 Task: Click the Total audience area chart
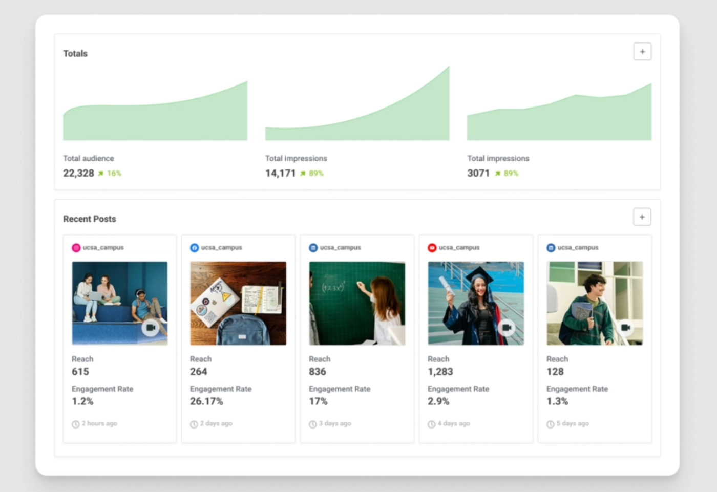point(155,110)
